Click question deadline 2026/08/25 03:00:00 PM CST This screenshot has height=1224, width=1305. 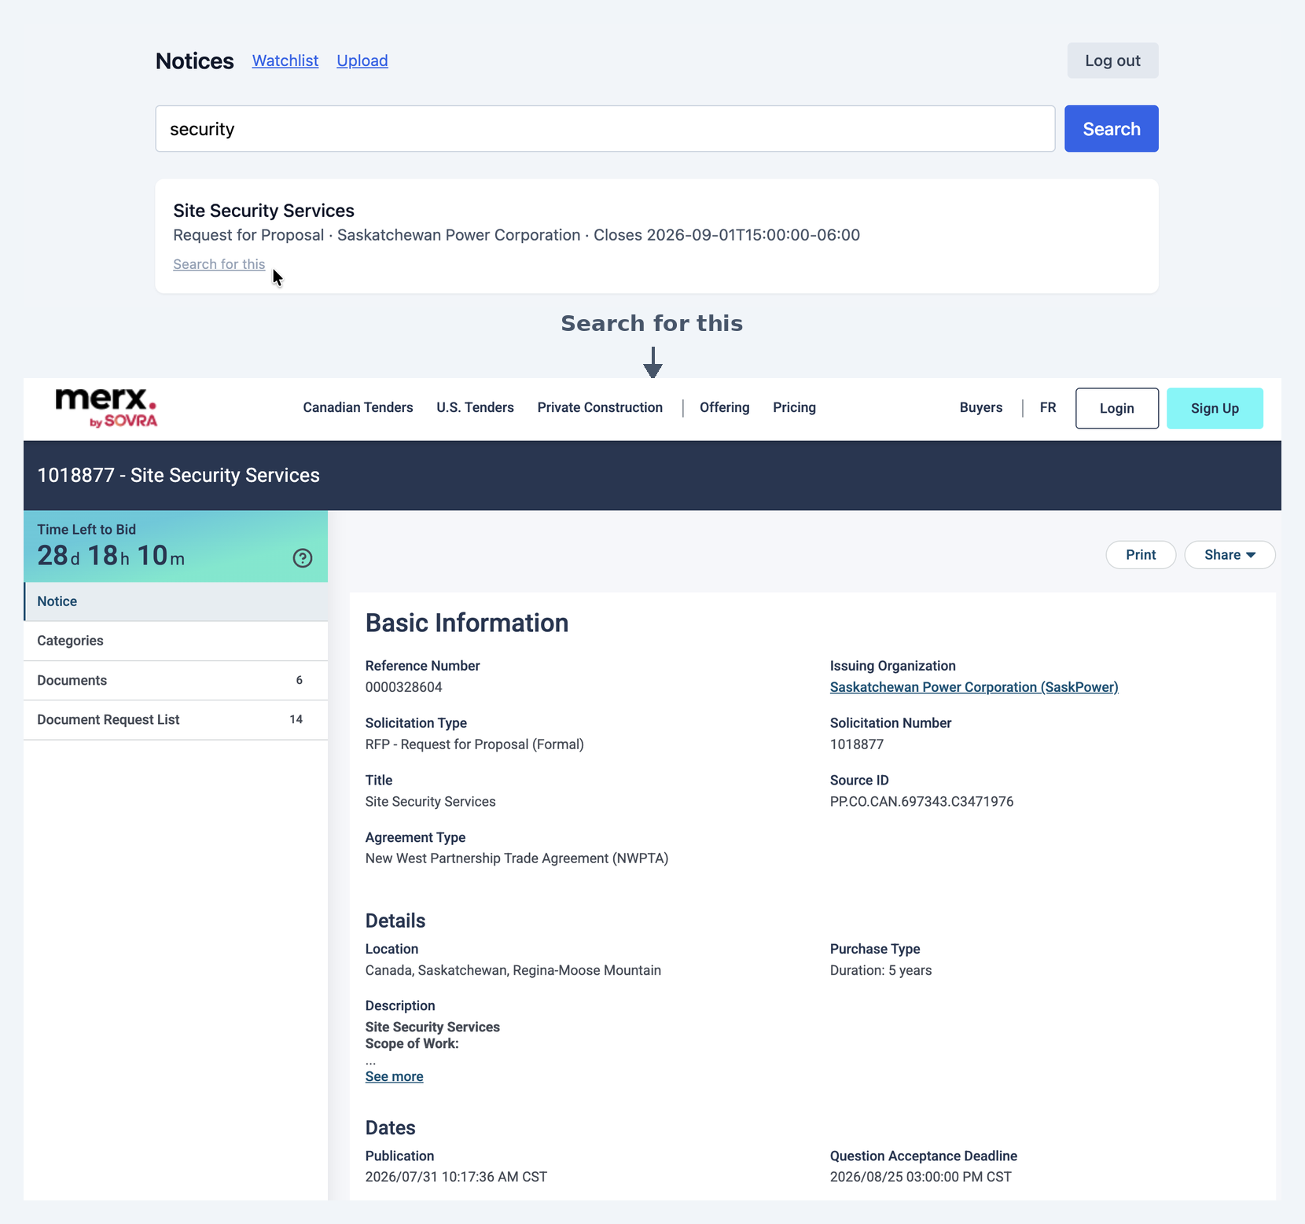pyautogui.click(x=921, y=1177)
